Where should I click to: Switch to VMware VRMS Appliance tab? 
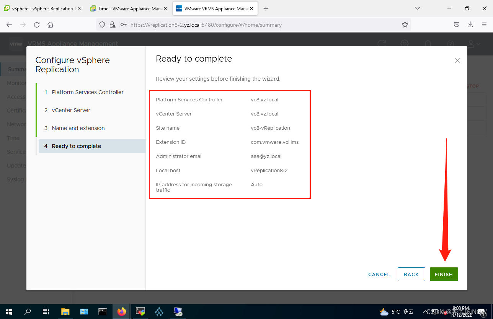pos(215,8)
